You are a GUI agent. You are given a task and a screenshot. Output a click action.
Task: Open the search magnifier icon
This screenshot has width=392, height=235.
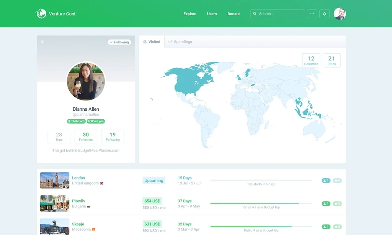coord(255,13)
